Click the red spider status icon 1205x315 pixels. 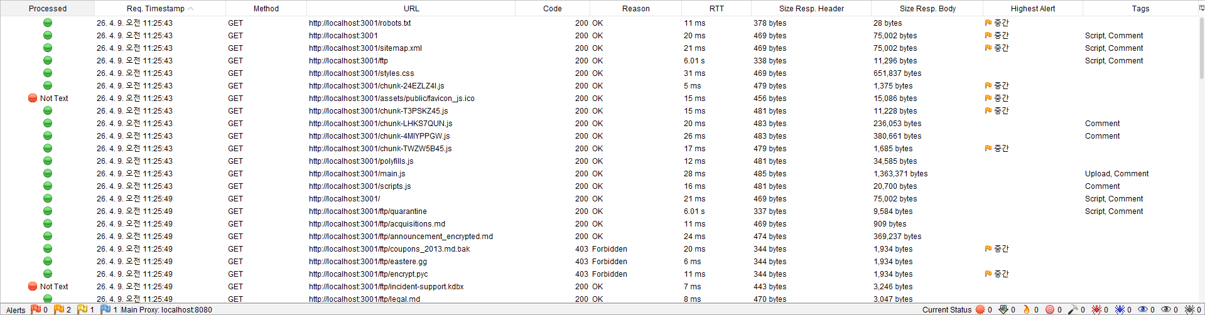1096,309
